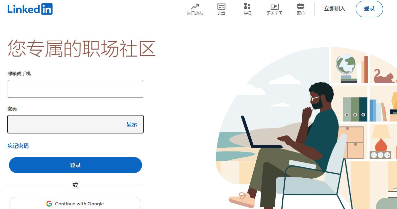This screenshot has width=397, height=209.
Task: Open the 职位 jobs briefcase icon
Action: [x=301, y=6]
